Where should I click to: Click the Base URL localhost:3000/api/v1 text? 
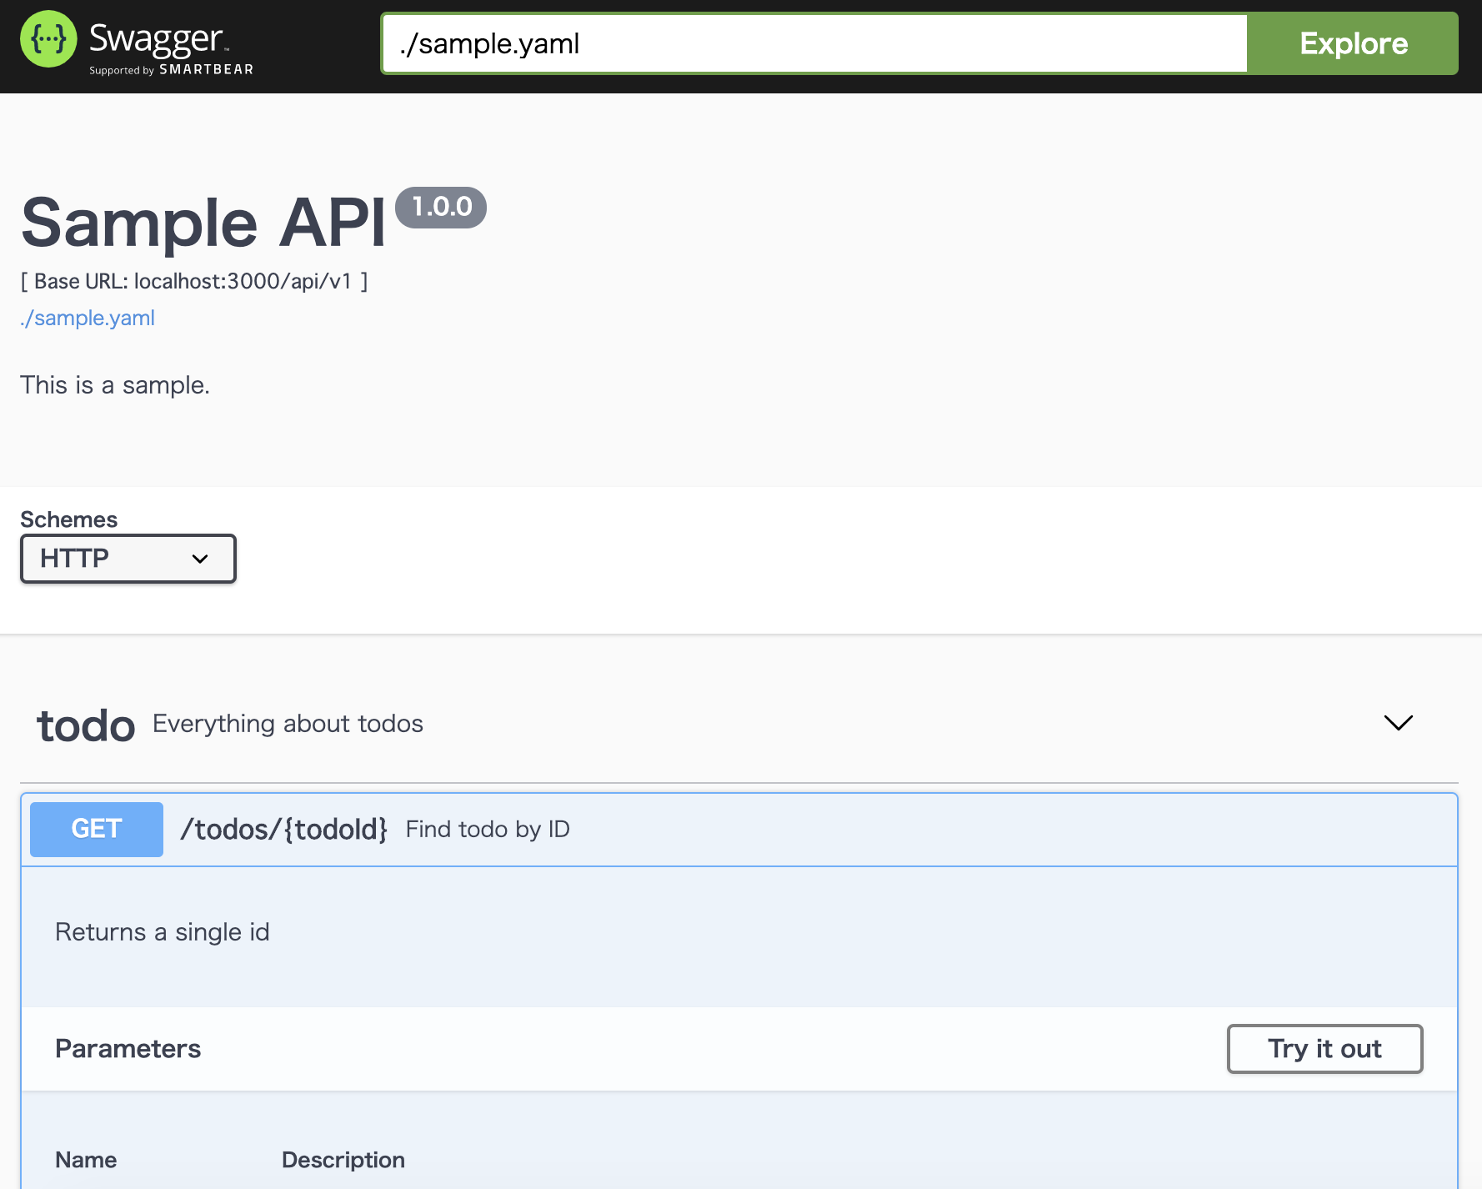[193, 281]
